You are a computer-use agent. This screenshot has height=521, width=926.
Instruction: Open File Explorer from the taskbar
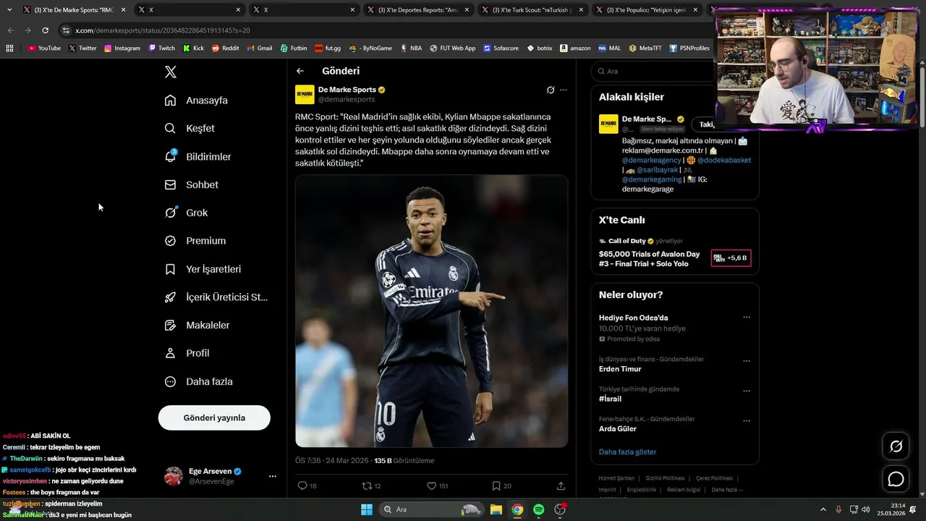click(496, 509)
